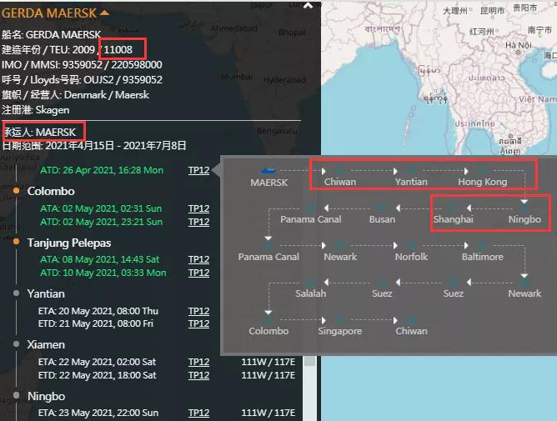The width and height of the screenshot is (557, 421).
Task: Open TP12 link for 26 Apr ATD
Action: coord(198,170)
